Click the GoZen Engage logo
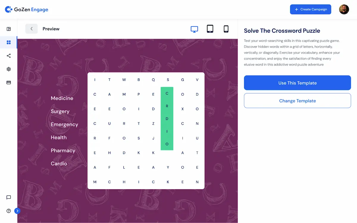The image size is (357, 223). point(27,9)
